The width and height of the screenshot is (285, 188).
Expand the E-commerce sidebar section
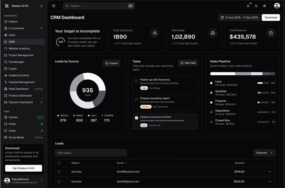click(x=41, y=28)
